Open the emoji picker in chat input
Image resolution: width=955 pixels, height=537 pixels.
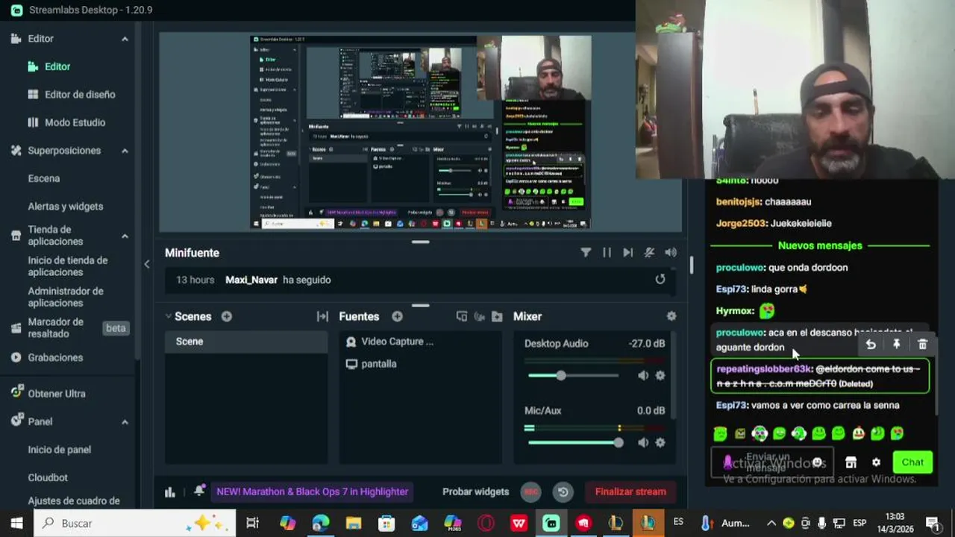[818, 462]
